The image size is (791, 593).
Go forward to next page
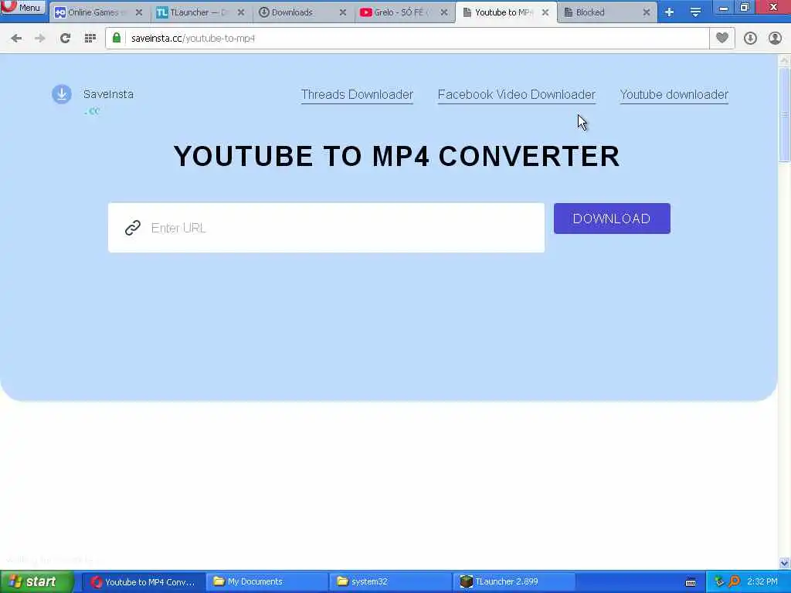click(40, 39)
